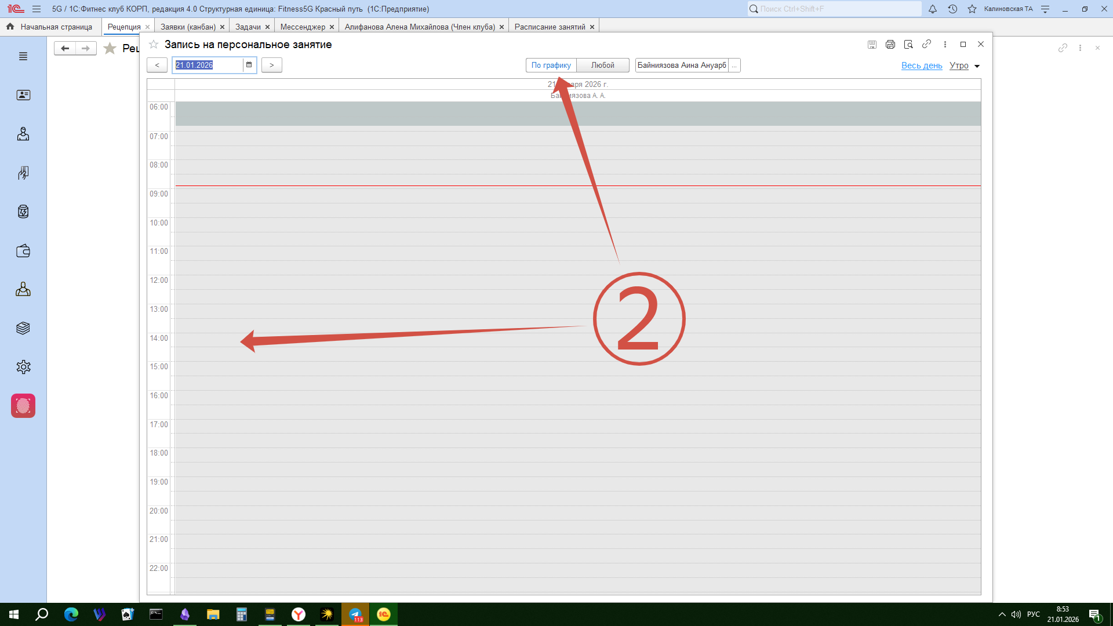Open the "Расписание занятий" tab
The image size is (1113, 626).
pos(550,27)
